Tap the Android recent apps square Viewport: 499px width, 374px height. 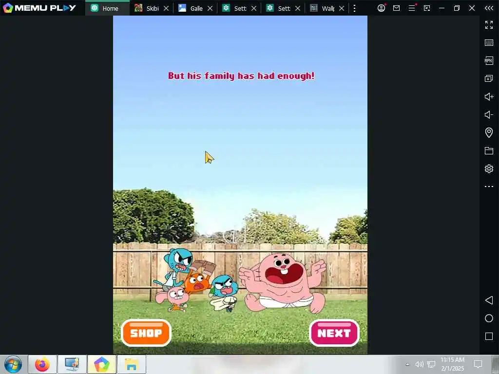(x=489, y=336)
